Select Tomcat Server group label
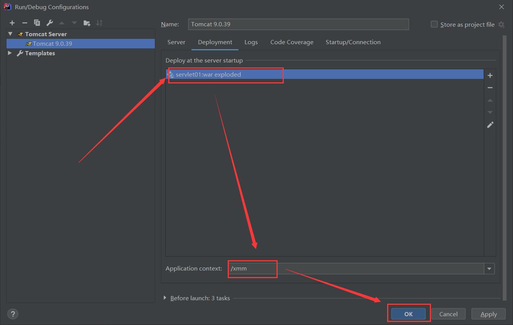The image size is (513, 325). [x=46, y=34]
